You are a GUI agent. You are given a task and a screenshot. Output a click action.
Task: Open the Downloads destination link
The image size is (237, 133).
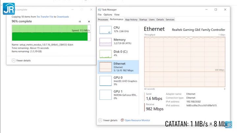click(63, 17)
